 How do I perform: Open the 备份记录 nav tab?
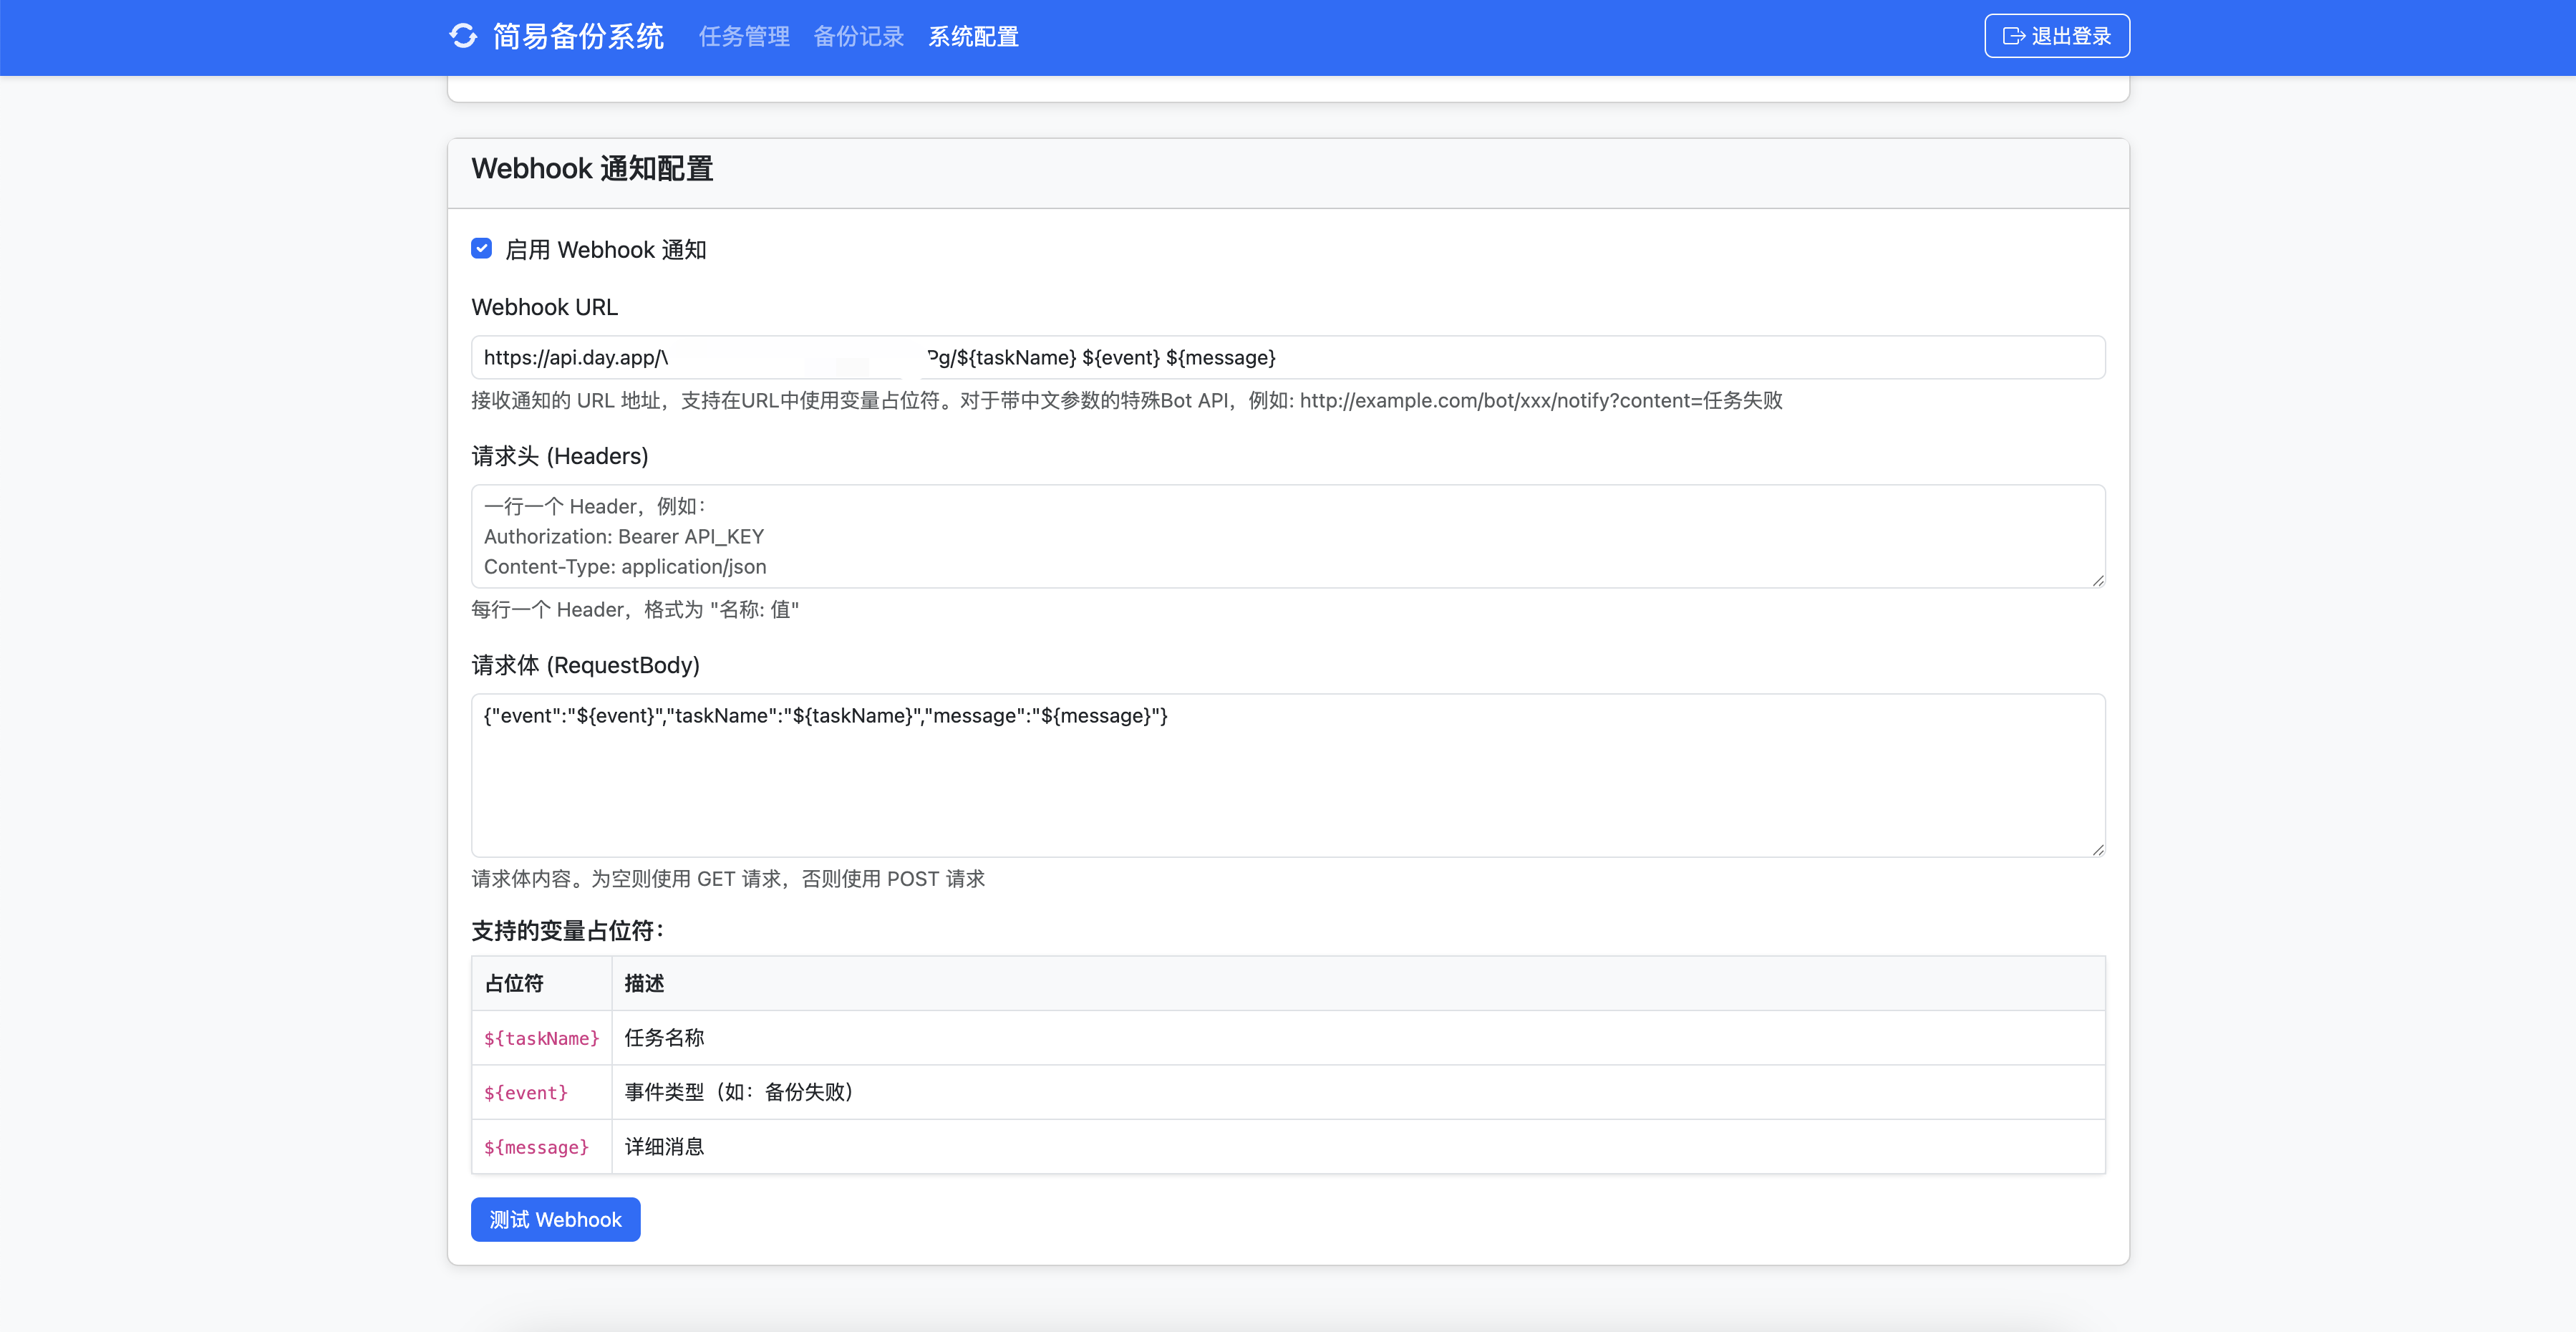pyautogui.click(x=858, y=37)
